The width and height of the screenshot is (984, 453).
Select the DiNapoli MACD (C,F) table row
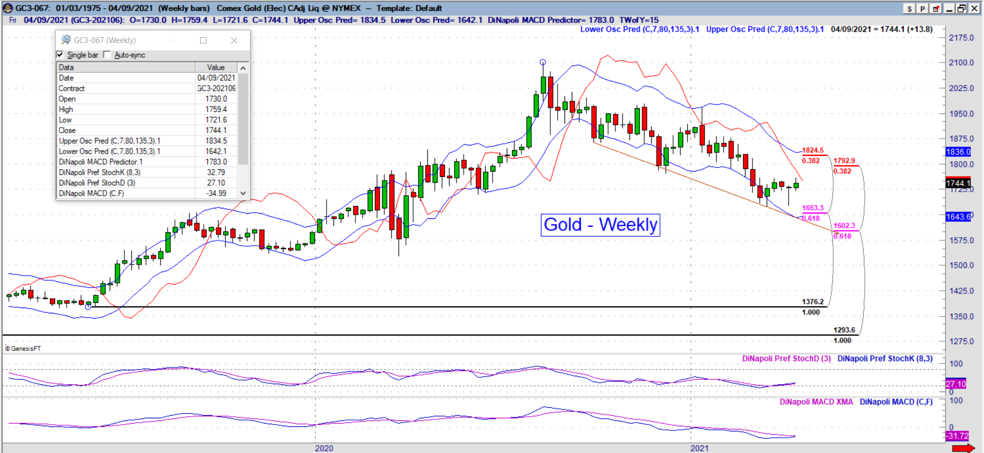tap(146, 193)
